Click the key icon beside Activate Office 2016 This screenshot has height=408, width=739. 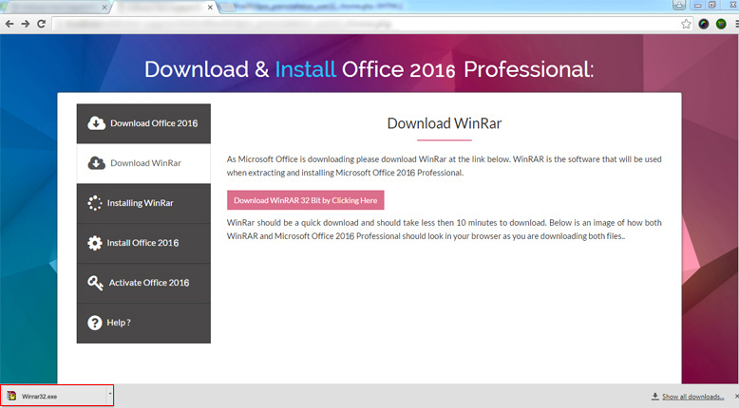pos(94,283)
